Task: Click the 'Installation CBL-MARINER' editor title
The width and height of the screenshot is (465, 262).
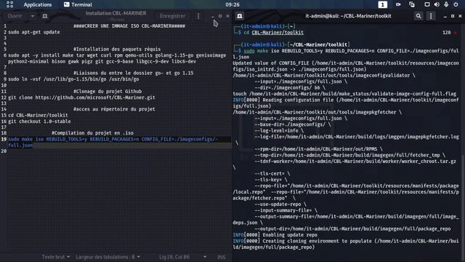Action: coord(116,13)
